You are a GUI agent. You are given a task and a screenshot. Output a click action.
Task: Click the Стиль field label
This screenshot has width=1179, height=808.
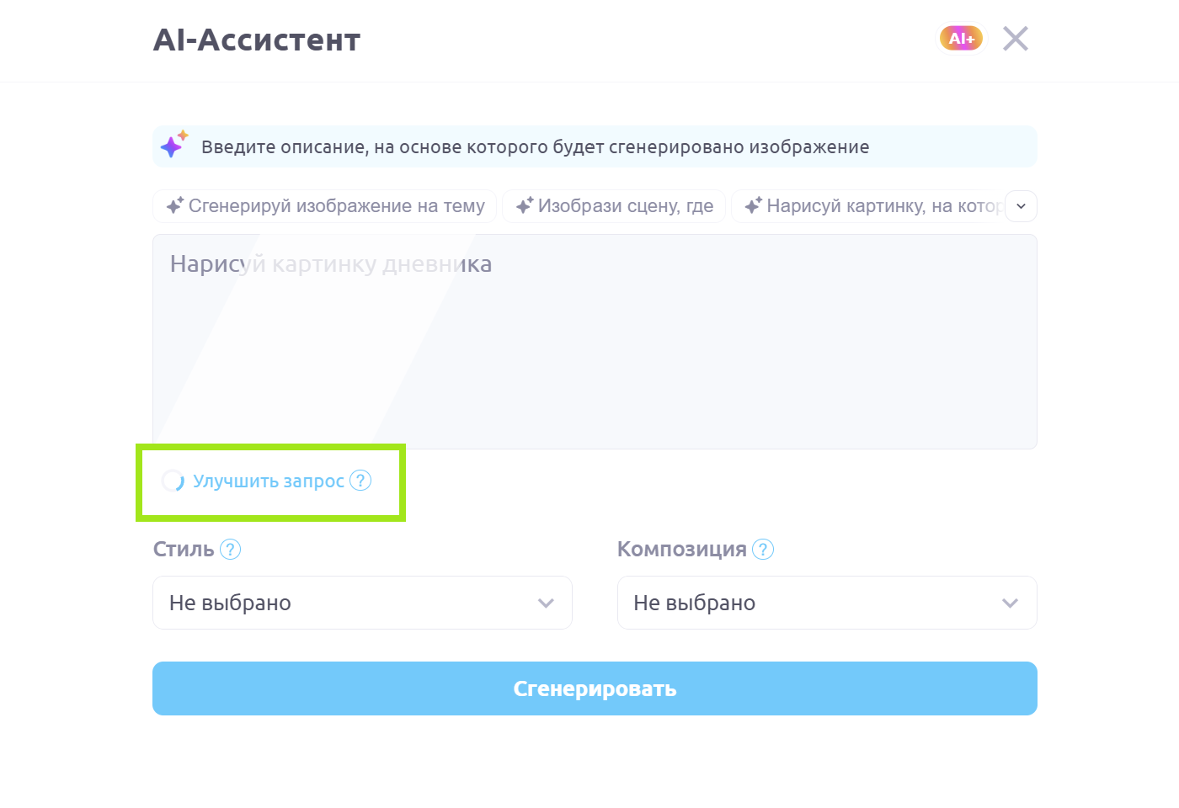click(184, 550)
